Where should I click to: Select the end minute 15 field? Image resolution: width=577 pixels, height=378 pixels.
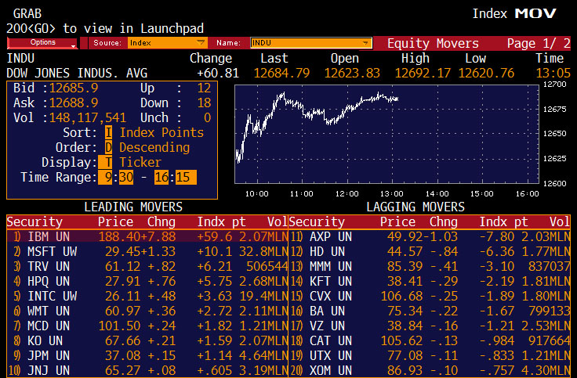pyautogui.click(x=186, y=178)
